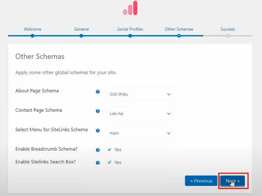The image size is (262, 196).
Task: Go back using the Previous button
Action: click(x=201, y=181)
